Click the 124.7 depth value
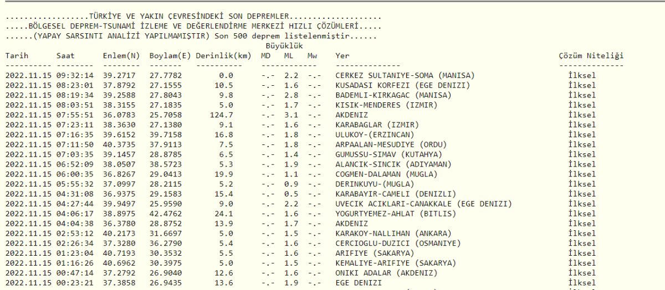Viewport: 665px width, 290px height. click(222, 115)
